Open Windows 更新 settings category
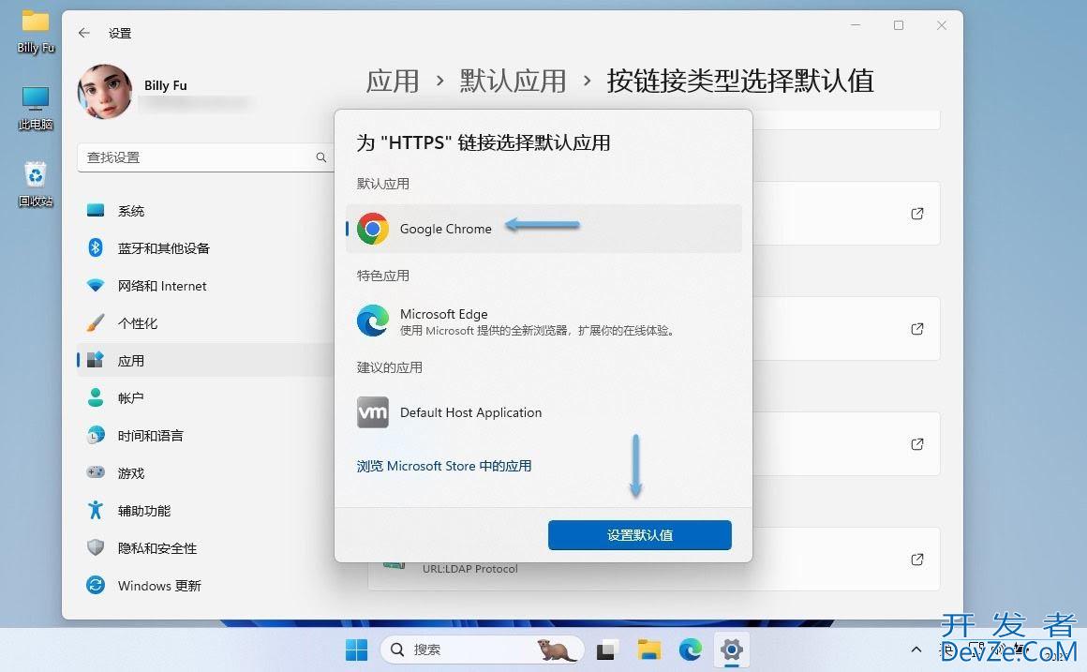 tap(205, 586)
